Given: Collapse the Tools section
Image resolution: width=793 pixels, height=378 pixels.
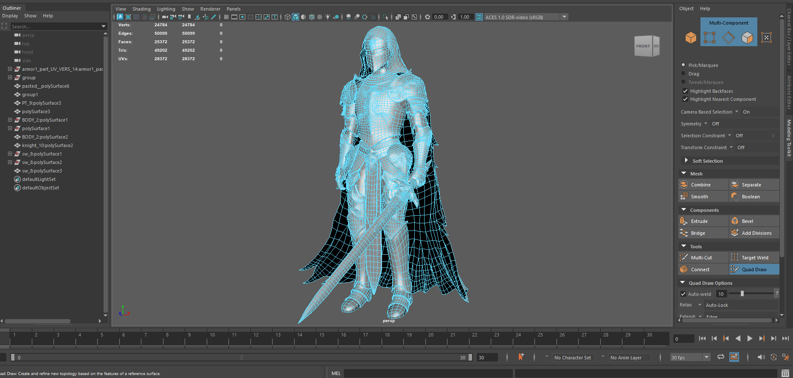Looking at the screenshot, I should tap(683, 246).
